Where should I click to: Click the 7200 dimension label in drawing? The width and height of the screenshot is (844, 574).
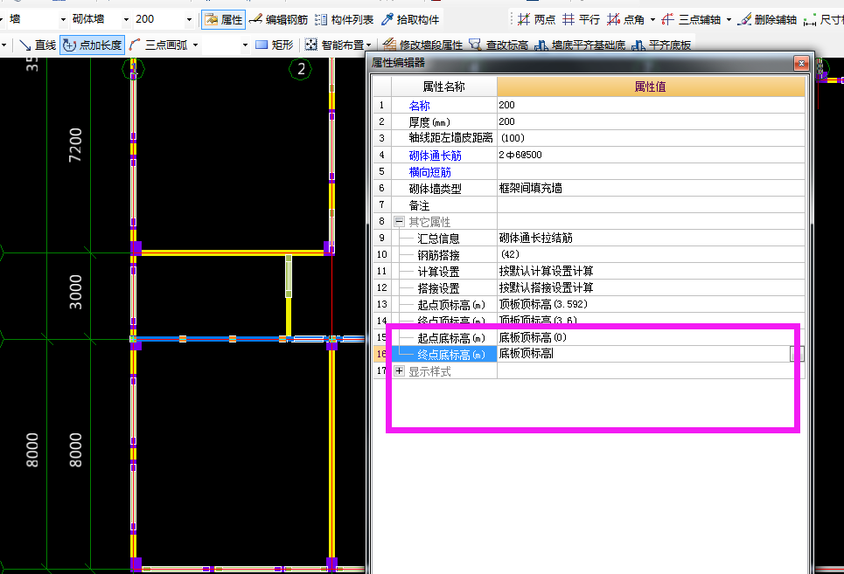pos(75,145)
